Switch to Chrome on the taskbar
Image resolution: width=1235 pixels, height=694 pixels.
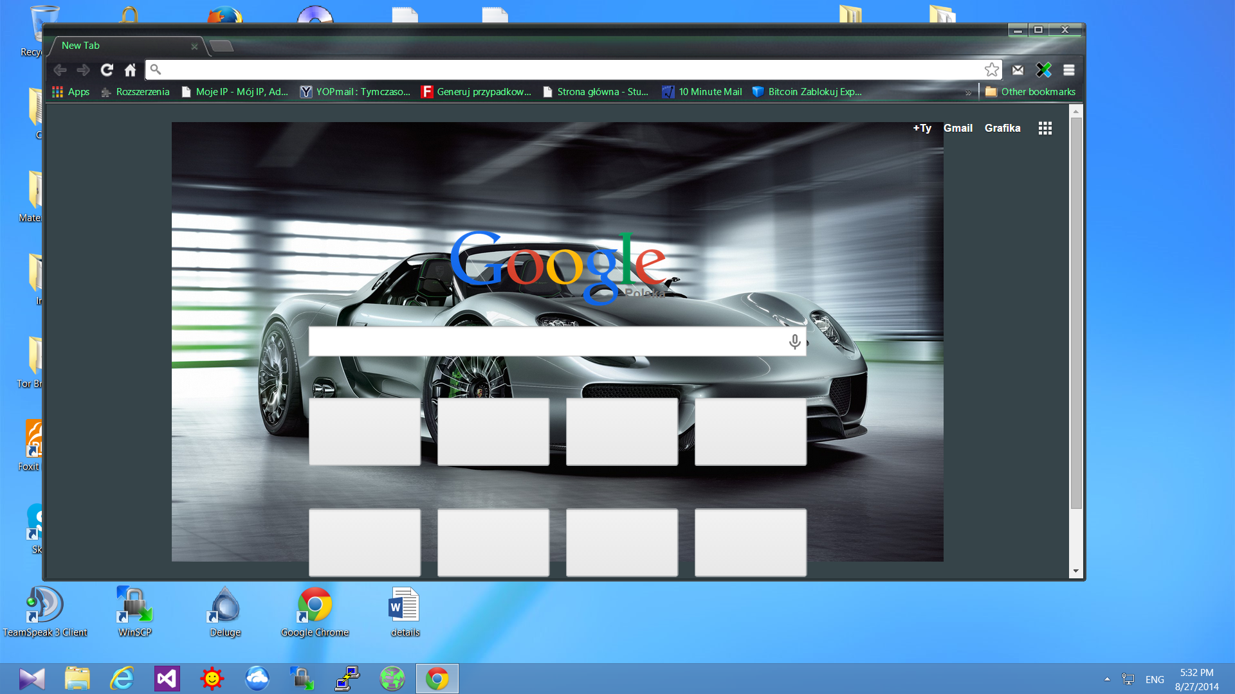click(437, 679)
